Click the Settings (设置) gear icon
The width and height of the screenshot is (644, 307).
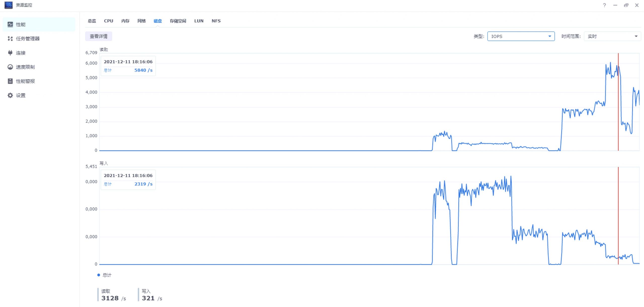[x=10, y=95]
